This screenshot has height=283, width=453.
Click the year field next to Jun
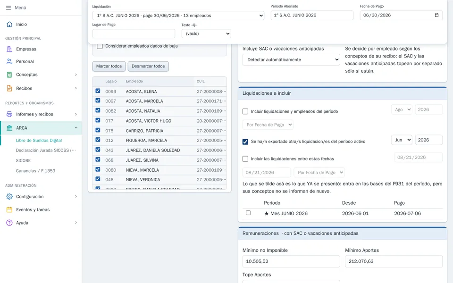tap(429, 140)
